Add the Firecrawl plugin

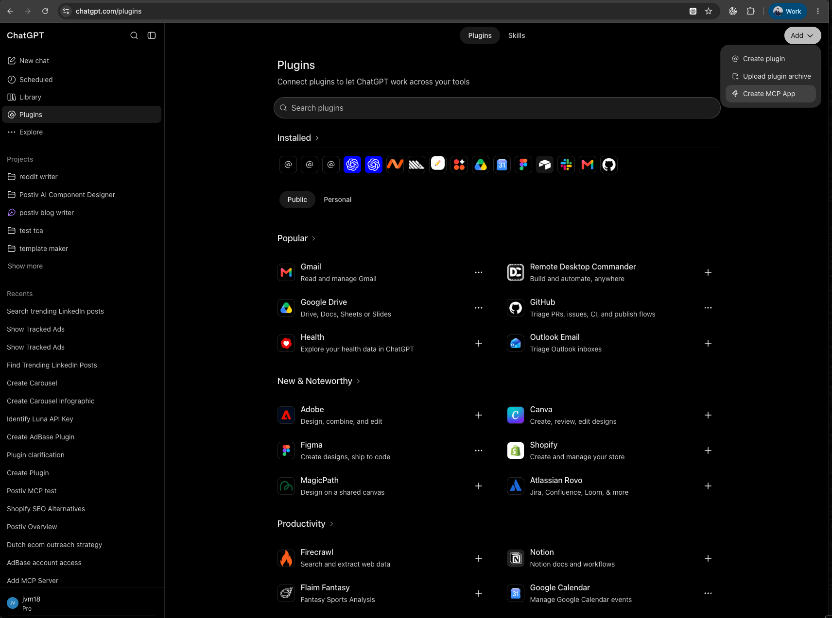pos(479,558)
